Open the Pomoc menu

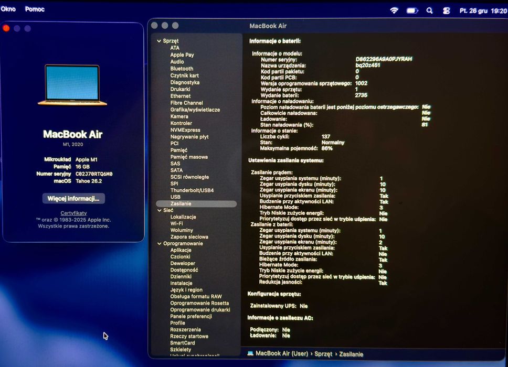tap(35, 9)
